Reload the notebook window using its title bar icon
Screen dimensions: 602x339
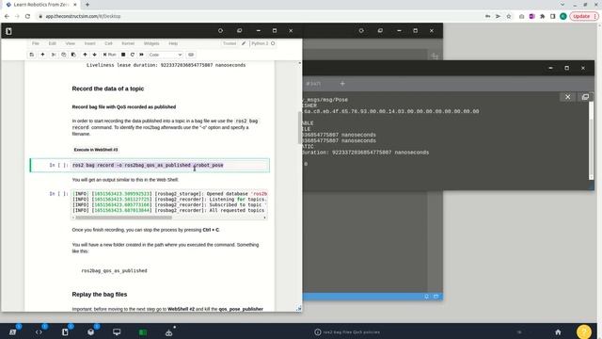tap(220, 31)
